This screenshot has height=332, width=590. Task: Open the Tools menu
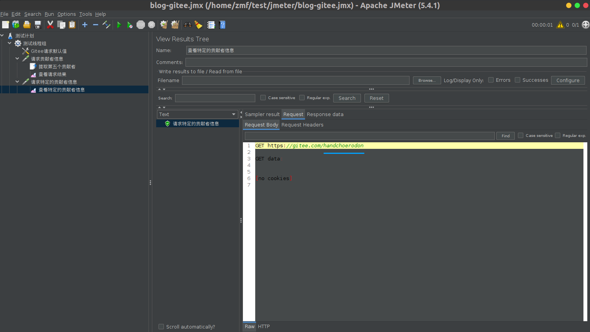click(86, 14)
